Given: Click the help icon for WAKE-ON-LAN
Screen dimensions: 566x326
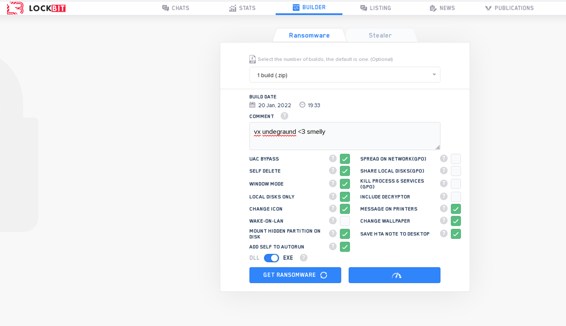Looking at the screenshot, I should point(333,220).
